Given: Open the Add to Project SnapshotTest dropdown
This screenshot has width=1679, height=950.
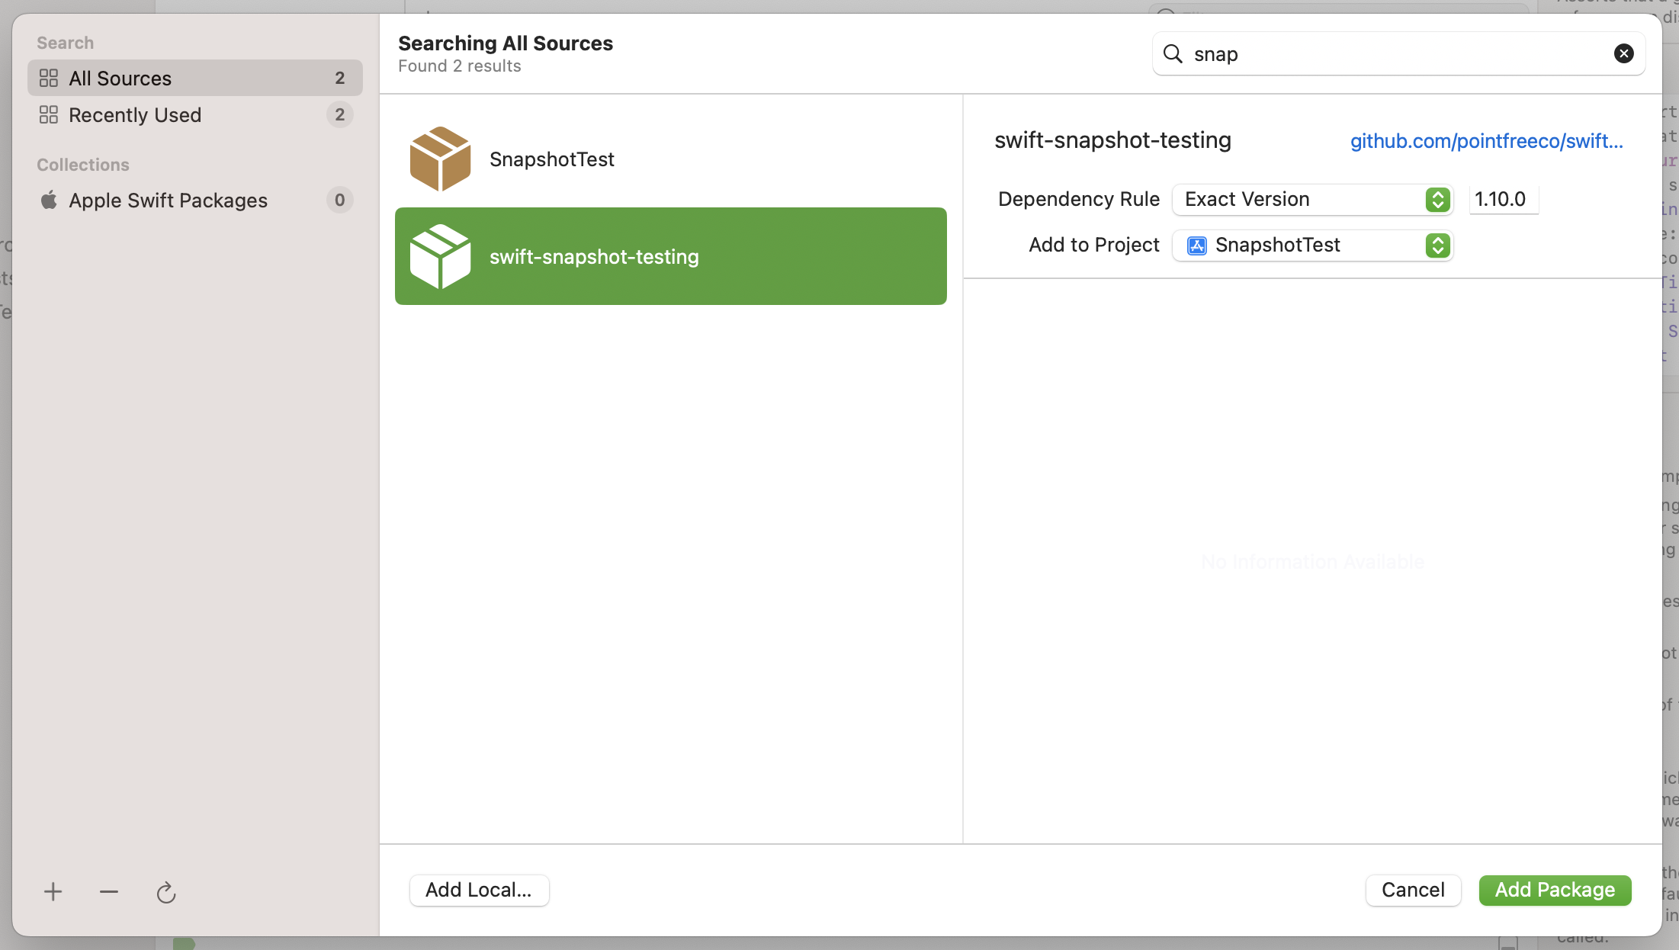Looking at the screenshot, I should point(1311,246).
